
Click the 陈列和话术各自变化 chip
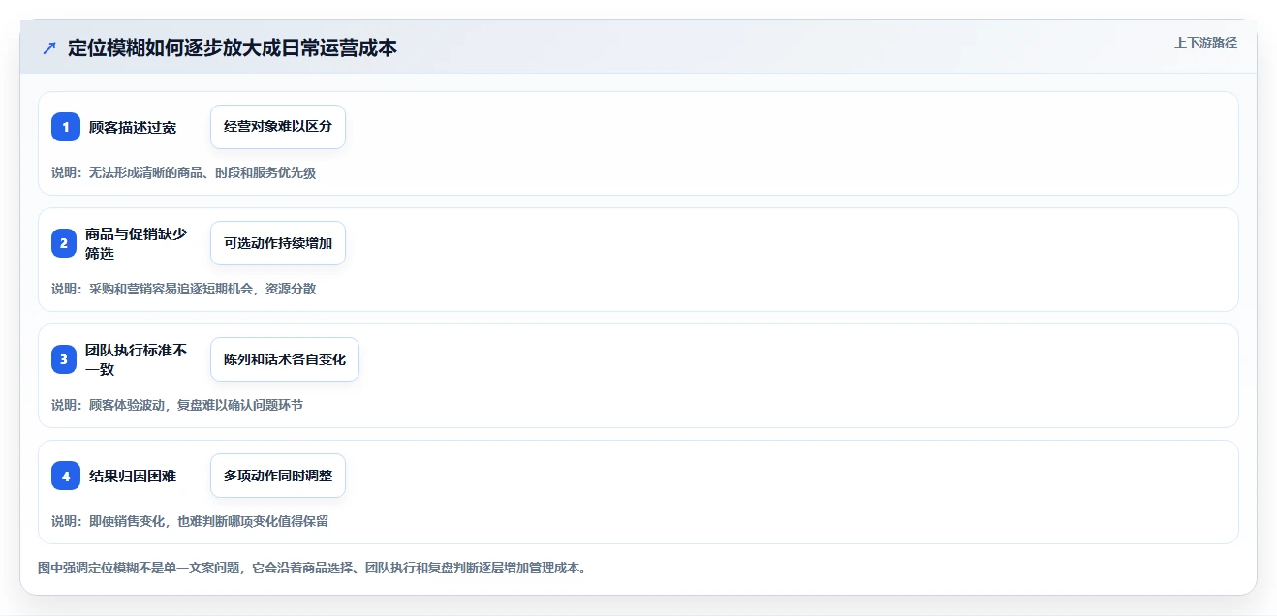(285, 359)
